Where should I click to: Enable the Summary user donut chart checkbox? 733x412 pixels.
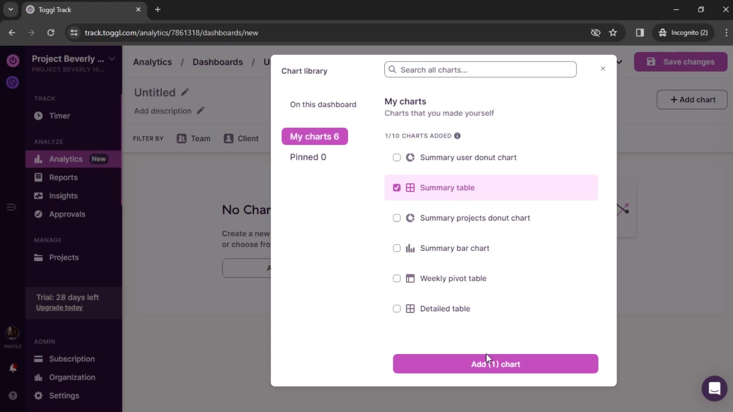click(397, 158)
